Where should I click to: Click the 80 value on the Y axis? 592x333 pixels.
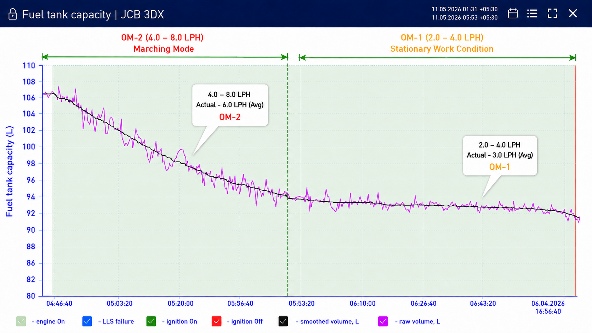pyautogui.click(x=31, y=296)
